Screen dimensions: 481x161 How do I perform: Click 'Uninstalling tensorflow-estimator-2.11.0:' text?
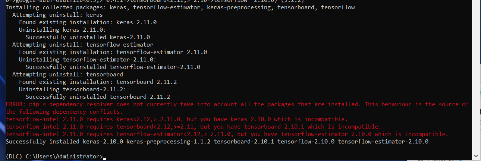point(88,60)
